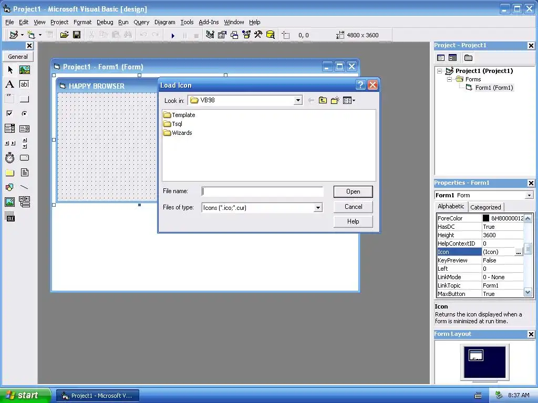The width and height of the screenshot is (538, 403).
Task: Select the Template folder
Action: click(179, 115)
